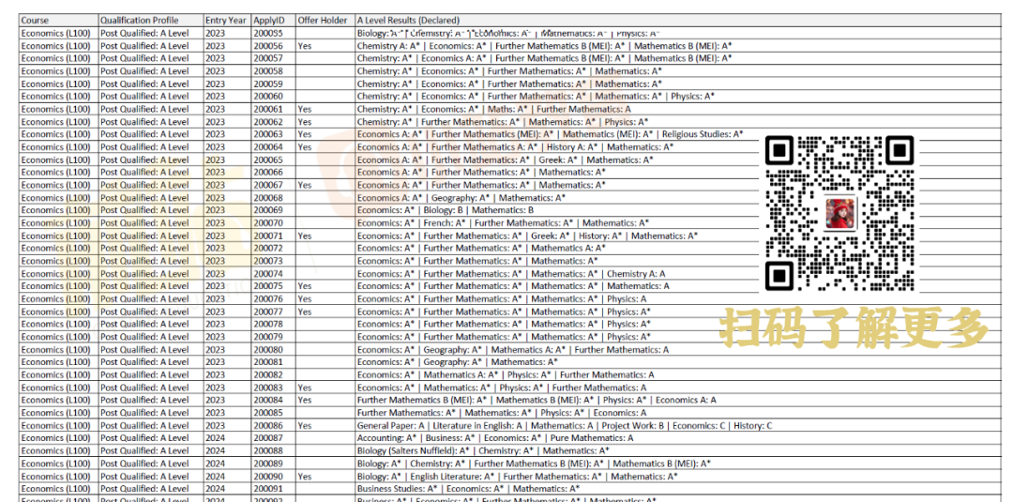Select ApplyID 200074

coord(273,273)
